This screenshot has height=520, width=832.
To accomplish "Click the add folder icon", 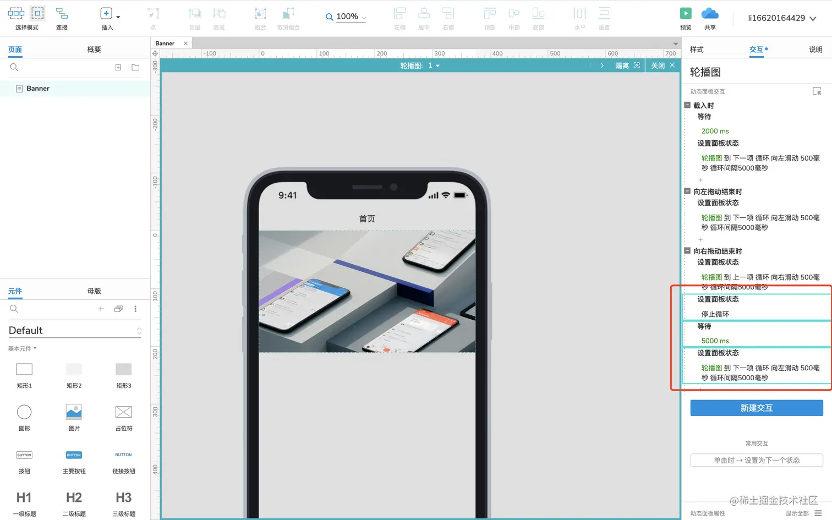I will tap(135, 67).
